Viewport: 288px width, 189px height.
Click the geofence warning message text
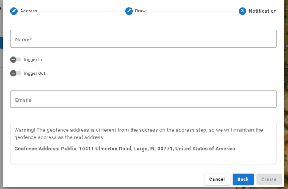pos(138,134)
